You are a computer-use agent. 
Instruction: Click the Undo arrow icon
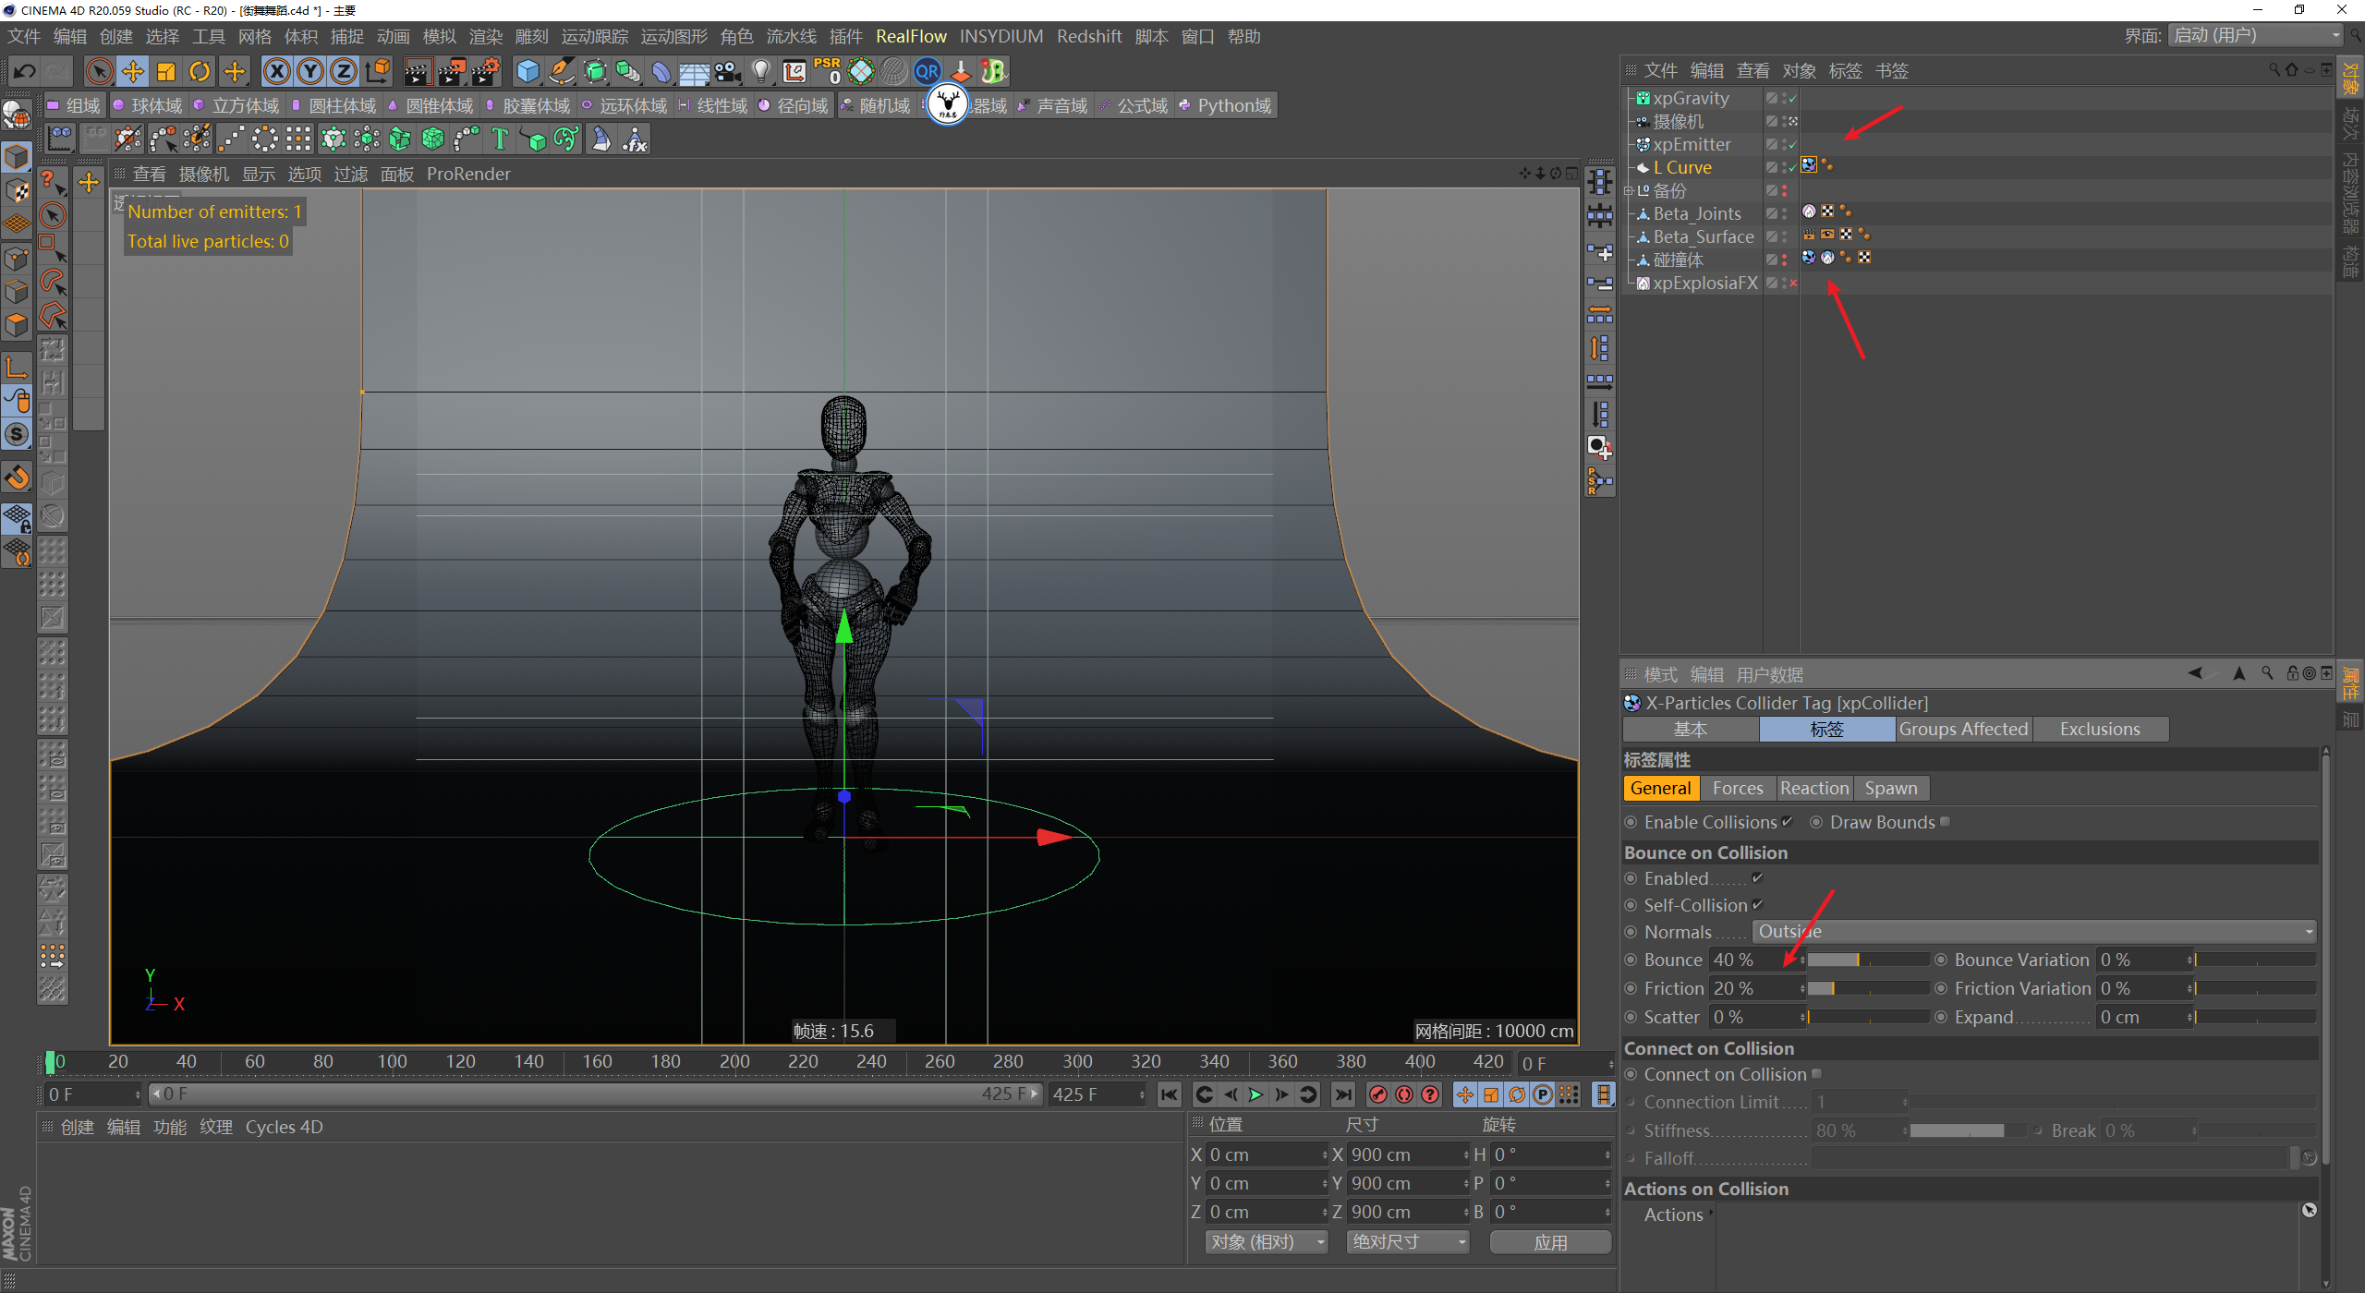click(25, 71)
